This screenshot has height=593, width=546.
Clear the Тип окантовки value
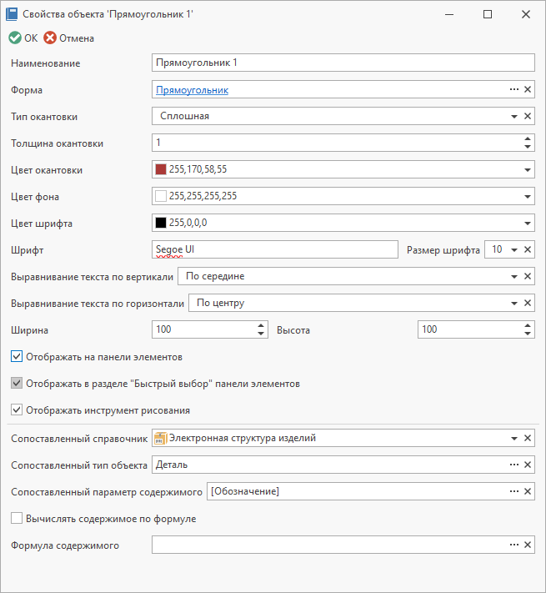pos(528,116)
